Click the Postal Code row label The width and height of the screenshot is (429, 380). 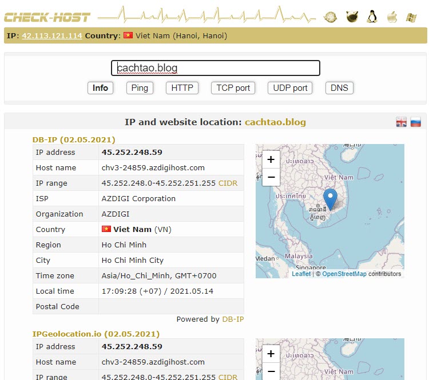pos(57,306)
